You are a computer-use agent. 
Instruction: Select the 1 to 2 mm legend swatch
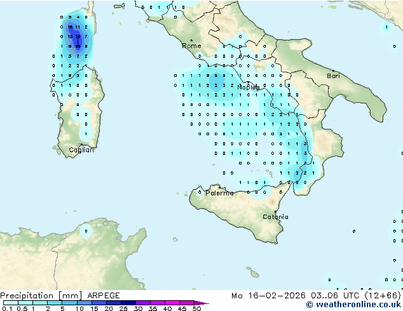40,303
